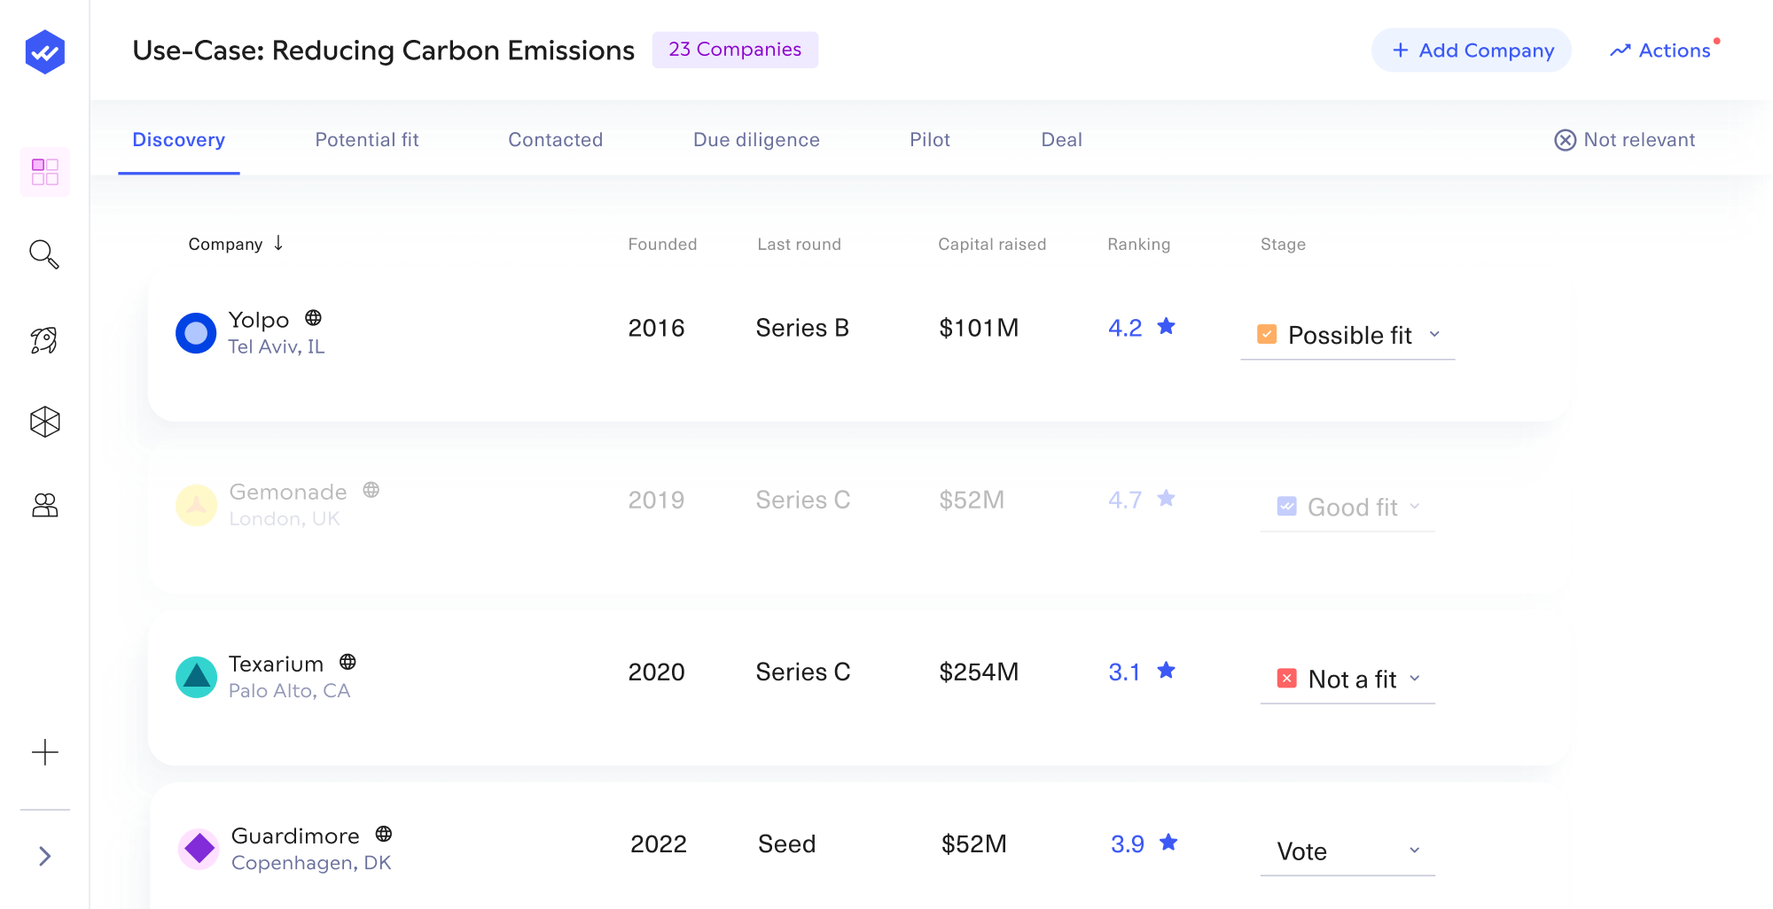The width and height of the screenshot is (1773, 909).
Task: Click the plus icon in the sidebar
Action: (44, 752)
